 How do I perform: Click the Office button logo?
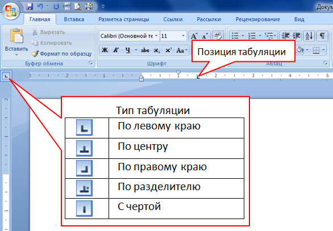tap(11, 11)
